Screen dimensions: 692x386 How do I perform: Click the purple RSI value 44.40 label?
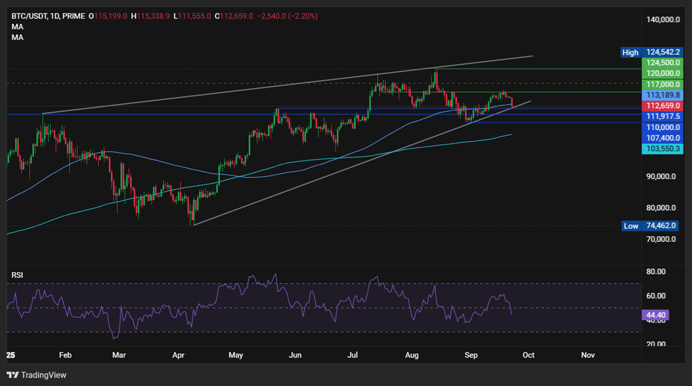click(654, 314)
